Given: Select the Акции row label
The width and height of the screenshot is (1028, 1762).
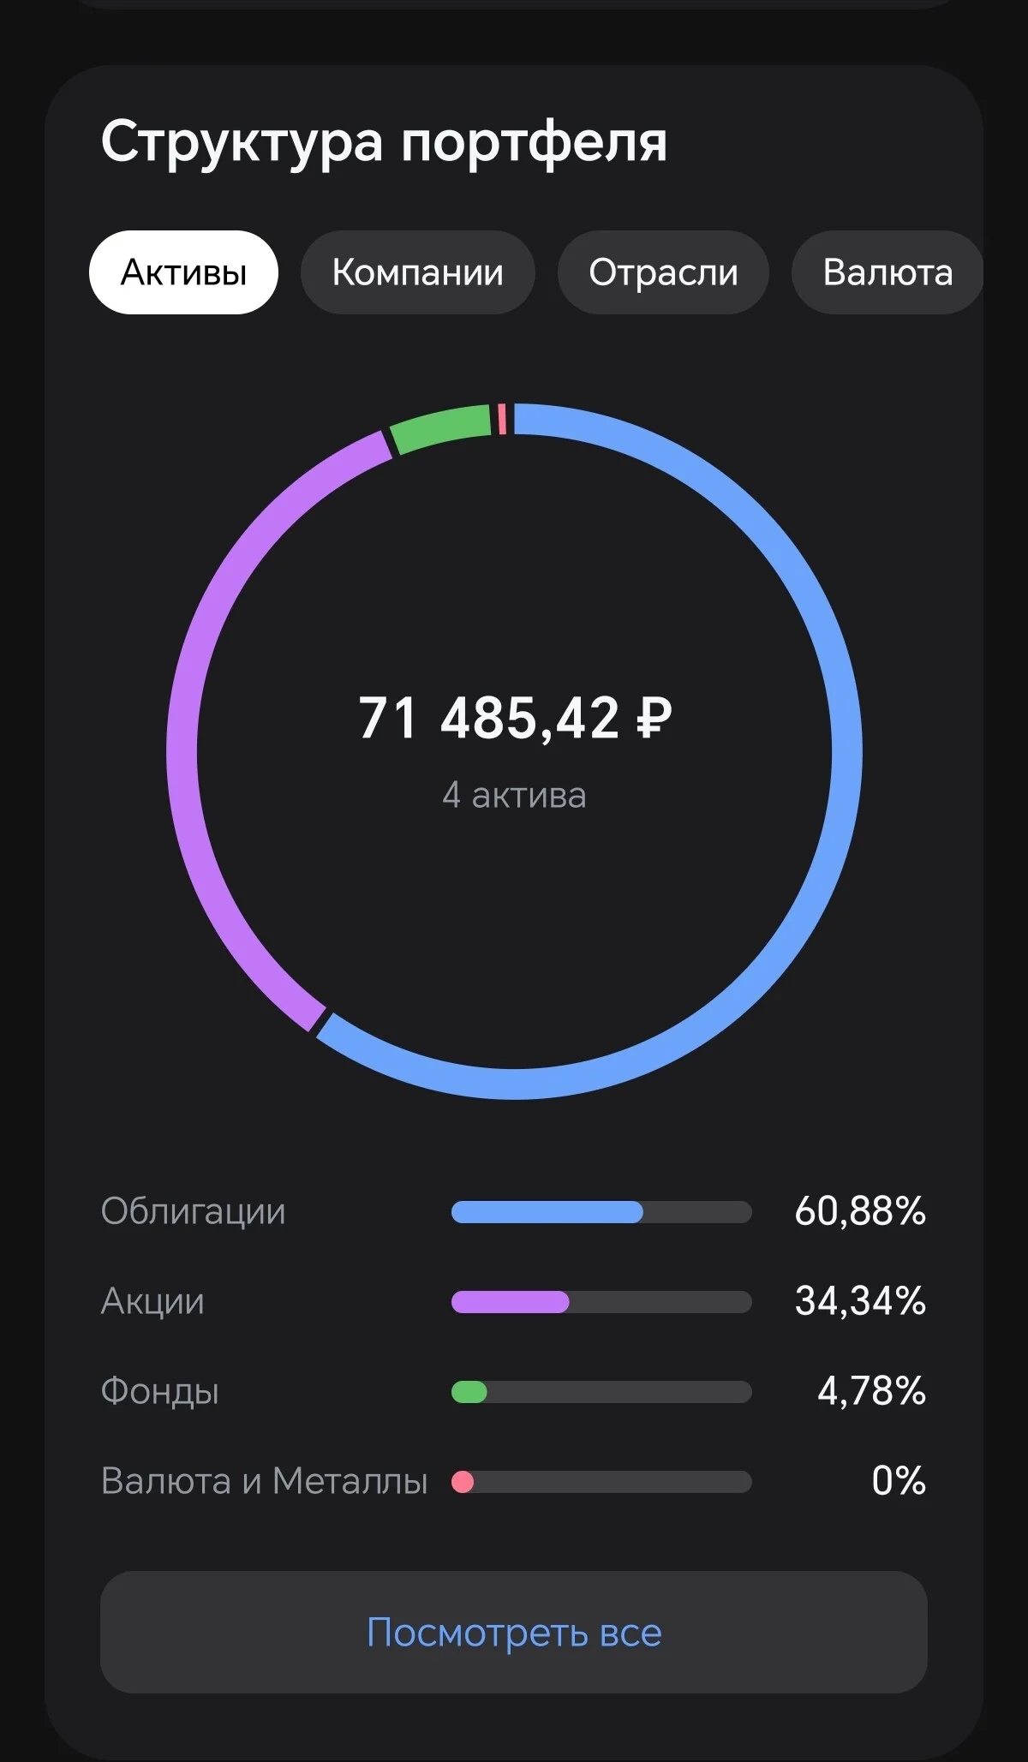Looking at the screenshot, I should [153, 1301].
